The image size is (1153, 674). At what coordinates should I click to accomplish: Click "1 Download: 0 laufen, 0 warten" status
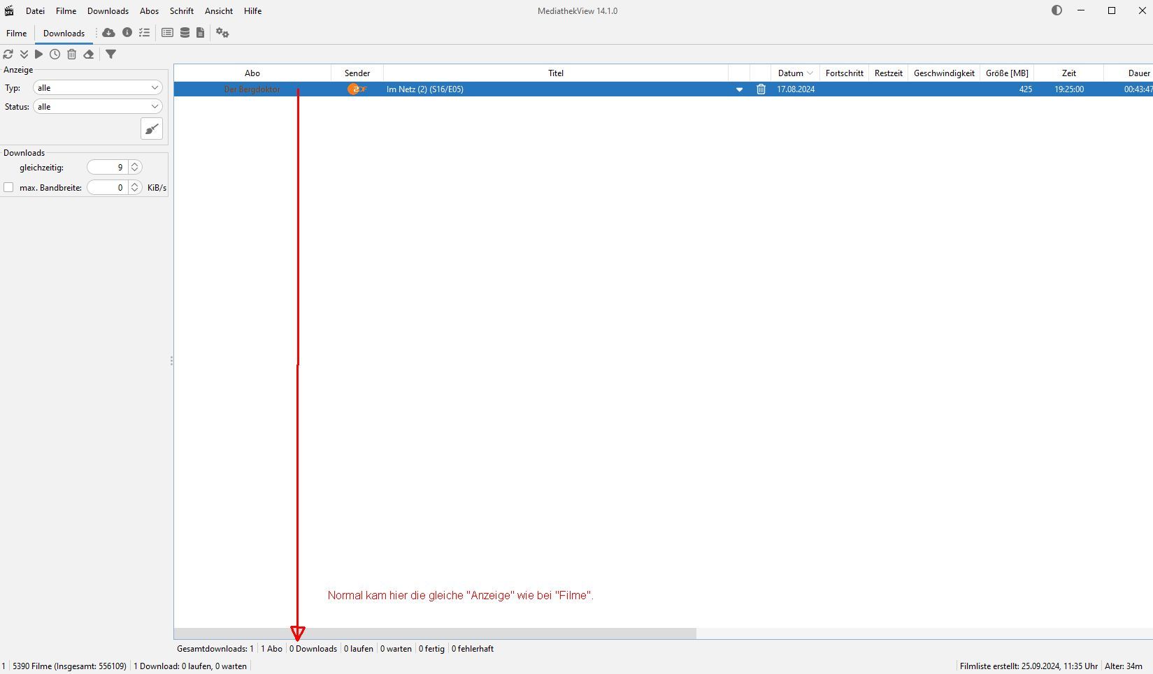tap(190, 666)
